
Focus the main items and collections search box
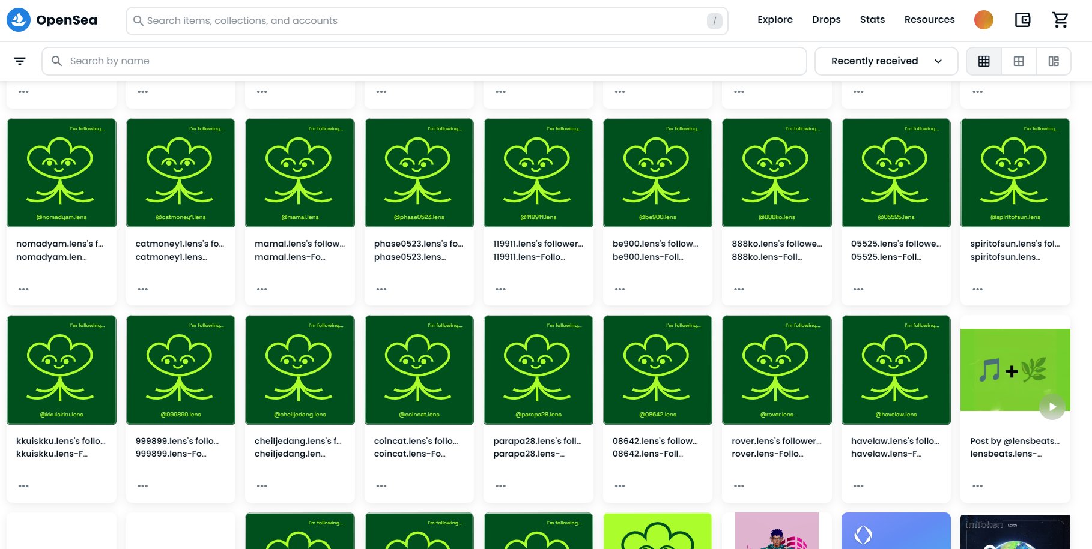[x=426, y=21]
